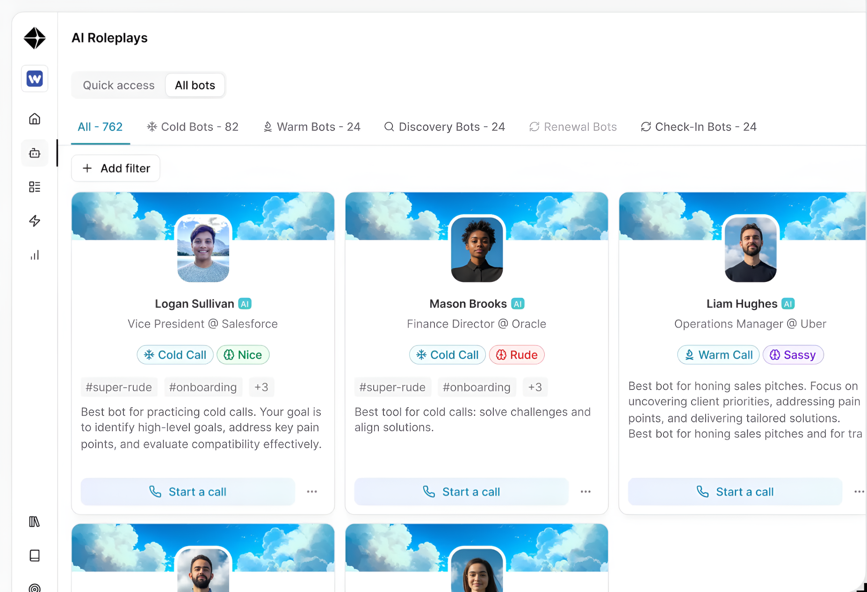Start a call with Mason Brooks
867x592 pixels.
click(x=461, y=491)
